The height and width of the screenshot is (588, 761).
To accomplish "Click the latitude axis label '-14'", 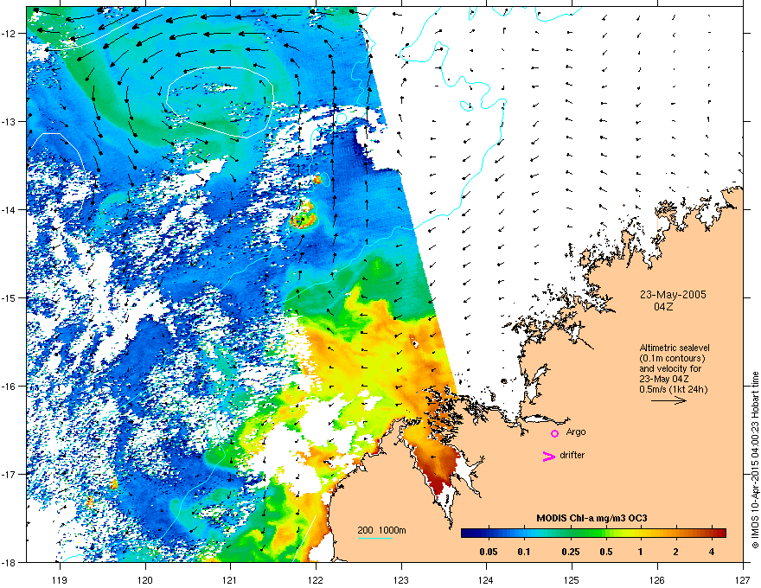I will point(9,209).
